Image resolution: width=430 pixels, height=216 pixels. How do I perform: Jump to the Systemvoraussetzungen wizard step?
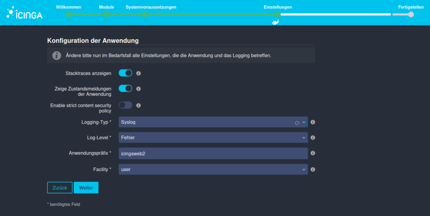point(144,14)
